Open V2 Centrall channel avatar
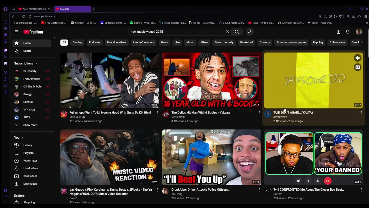The height and width of the screenshot is (208, 369). coord(165,114)
